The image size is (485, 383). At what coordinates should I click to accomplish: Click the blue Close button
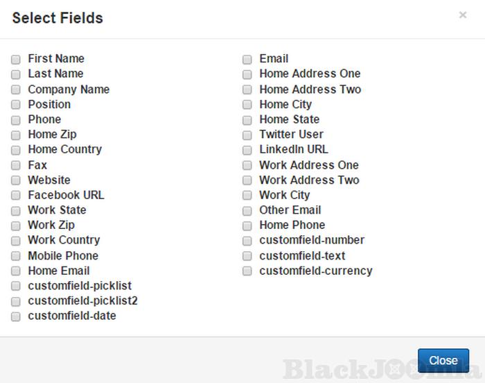tap(443, 360)
